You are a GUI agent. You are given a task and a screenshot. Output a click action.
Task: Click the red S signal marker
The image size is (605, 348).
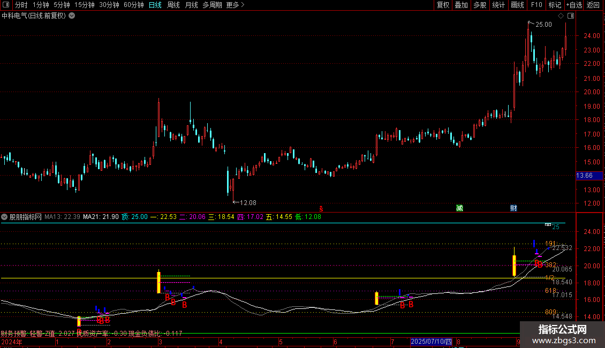(321, 209)
